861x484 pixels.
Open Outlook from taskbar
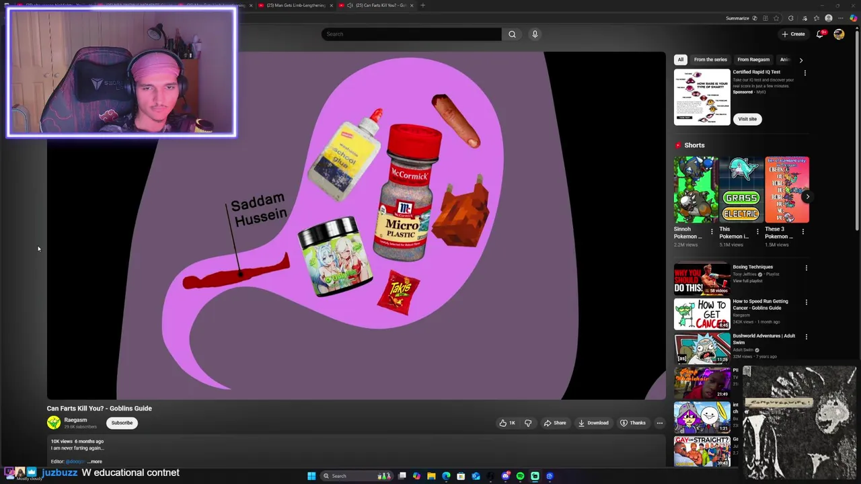476,476
